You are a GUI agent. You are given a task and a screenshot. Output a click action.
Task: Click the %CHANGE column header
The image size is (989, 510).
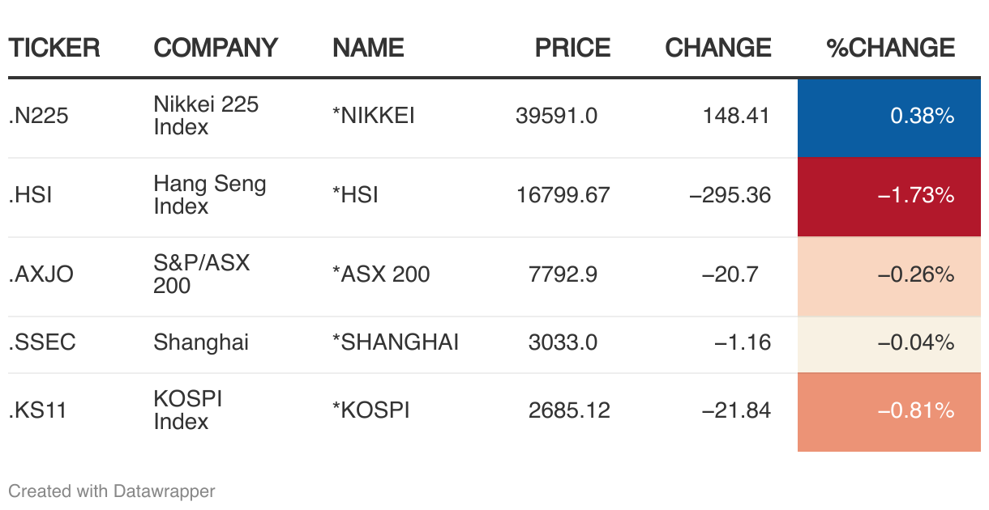click(890, 48)
